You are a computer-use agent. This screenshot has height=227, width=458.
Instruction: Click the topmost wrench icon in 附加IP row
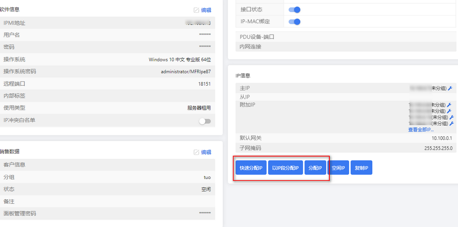tap(449, 105)
